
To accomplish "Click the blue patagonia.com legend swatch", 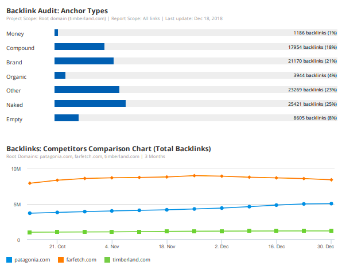I will (x=9, y=260).
